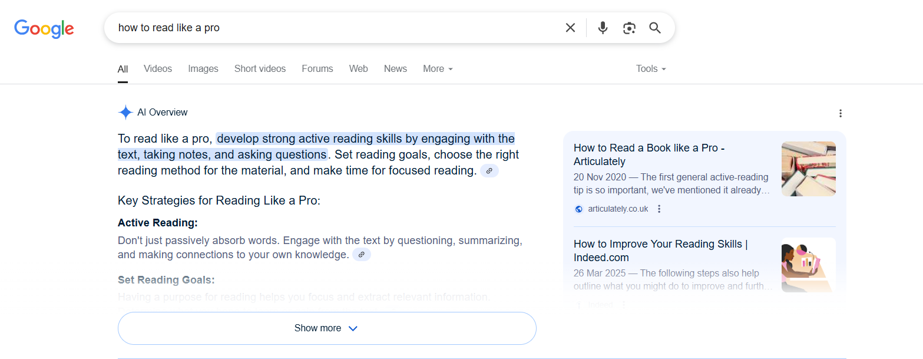Open the Short videos tab
923x359 pixels.
pos(260,69)
